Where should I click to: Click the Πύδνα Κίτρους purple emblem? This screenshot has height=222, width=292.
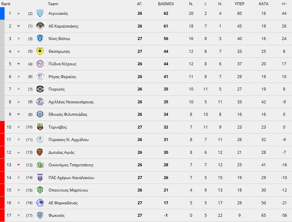40,64
